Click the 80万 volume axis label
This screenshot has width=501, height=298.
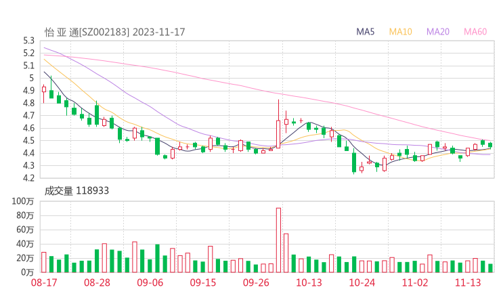[25, 215]
